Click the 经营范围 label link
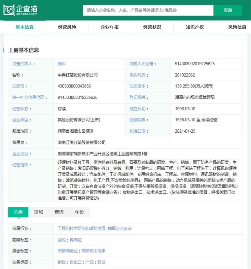This screenshot has width=251, height=269. coord(20,165)
